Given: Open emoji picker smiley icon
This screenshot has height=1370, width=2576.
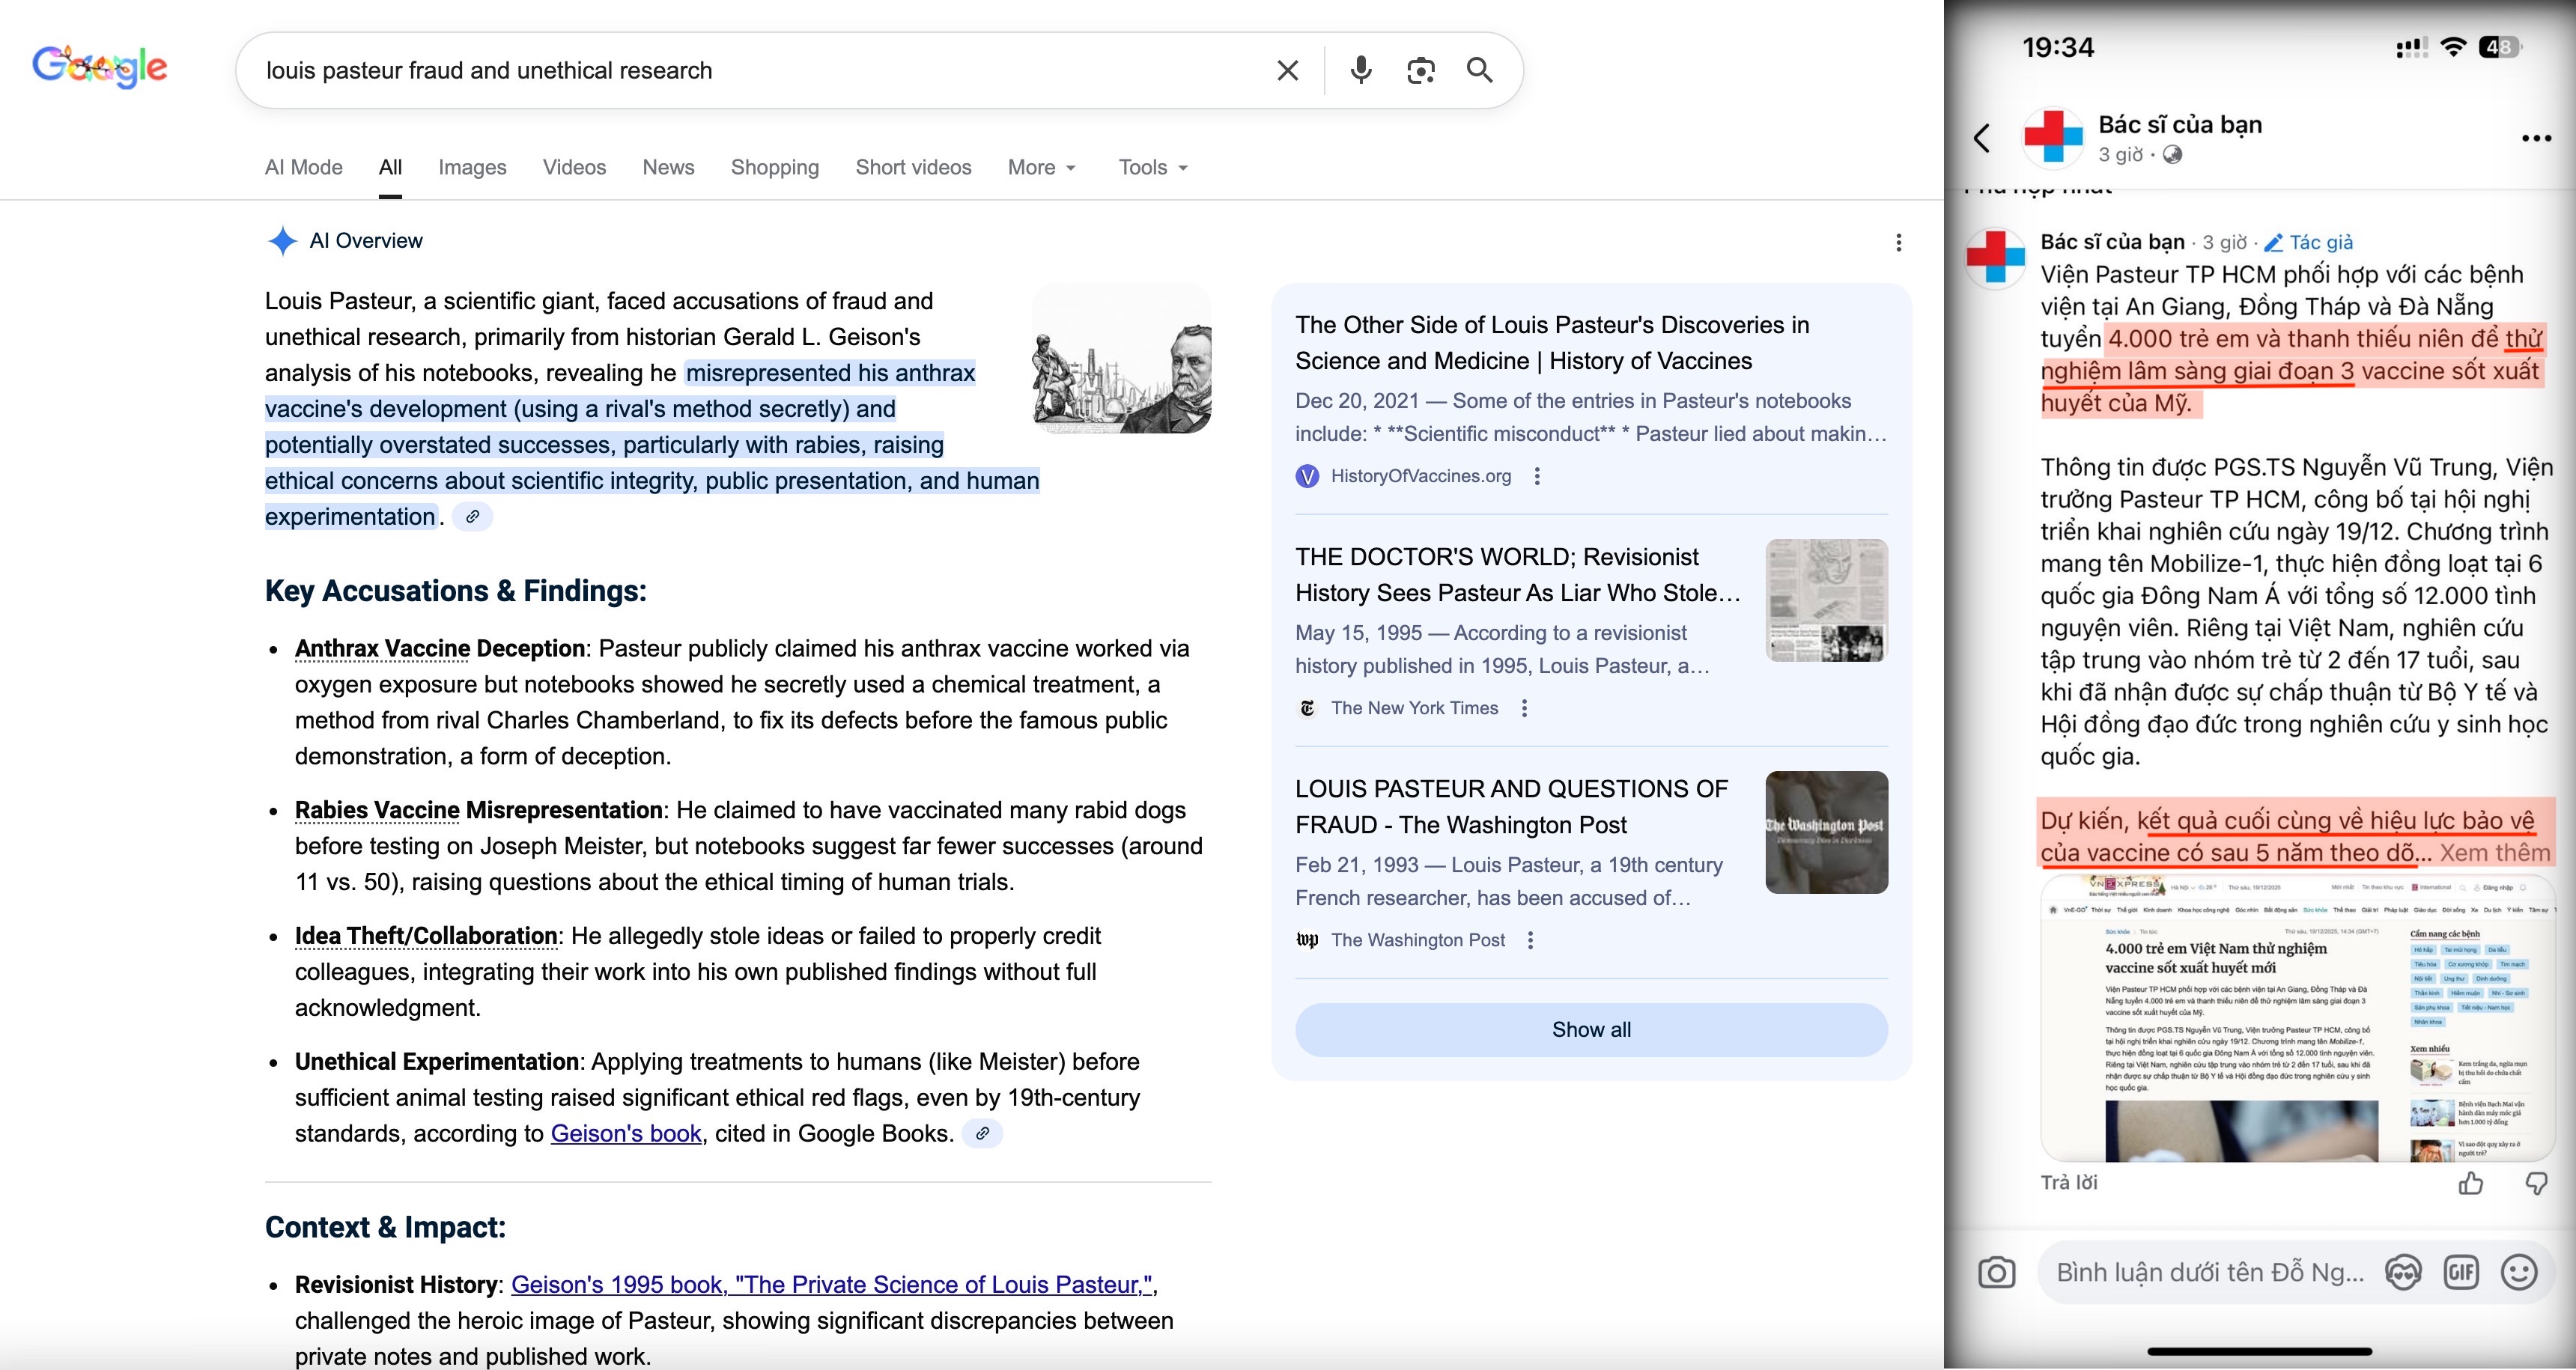Looking at the screenshot, I should click(x=2518, y=1272).
